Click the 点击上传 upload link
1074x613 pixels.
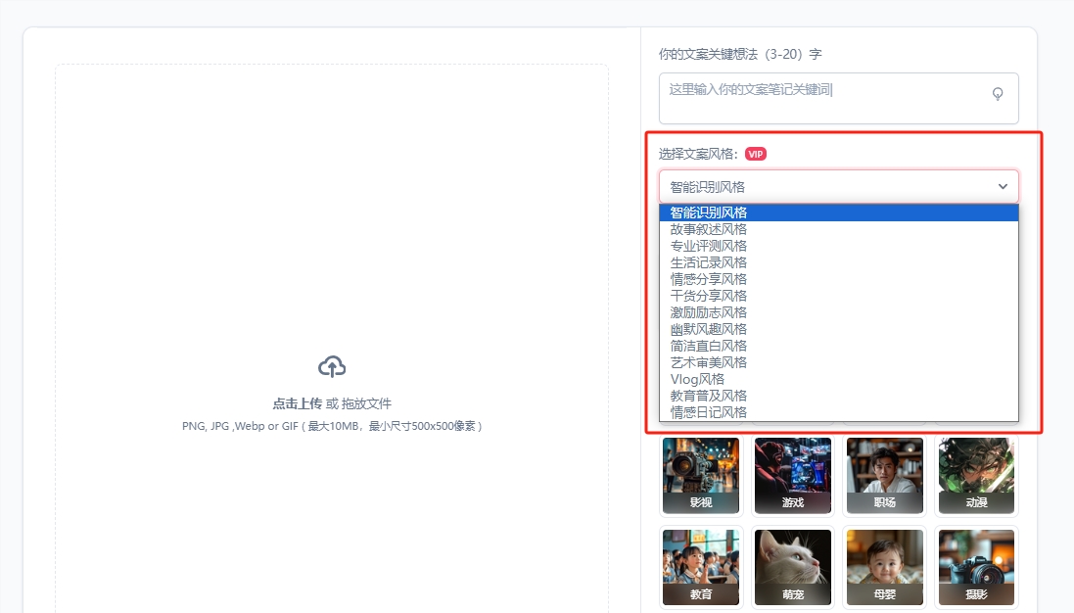pos(297,403)
